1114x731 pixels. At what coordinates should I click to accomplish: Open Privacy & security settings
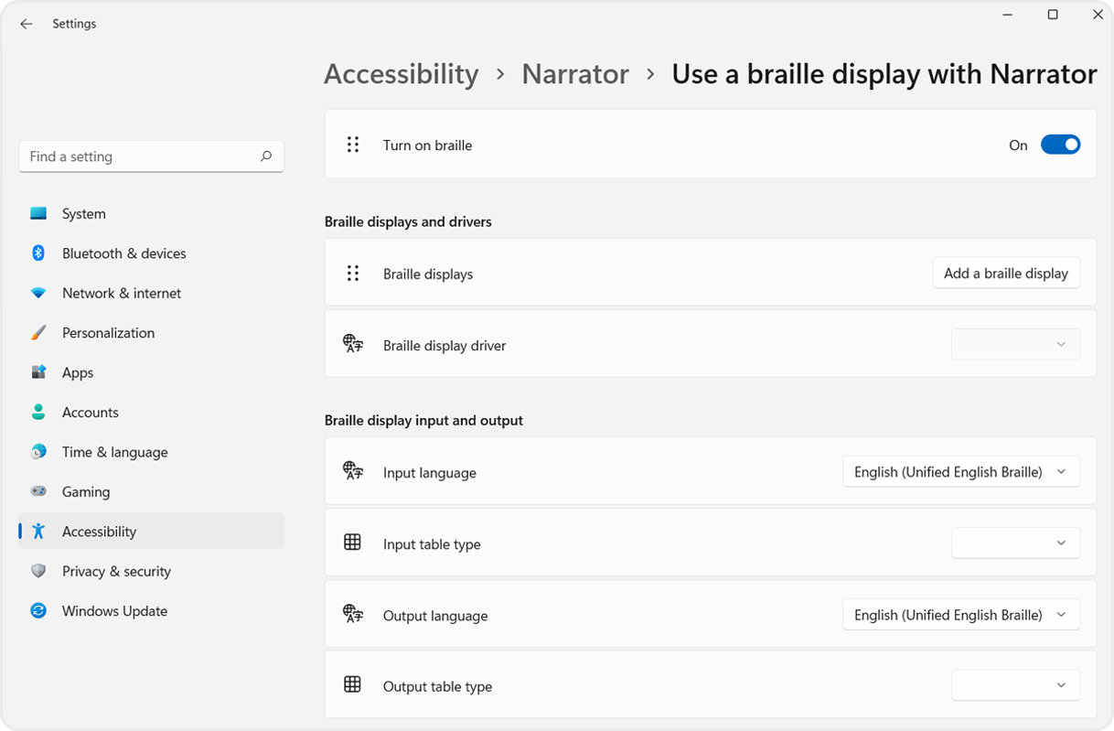pyautogui.click(x=116, y=571)
